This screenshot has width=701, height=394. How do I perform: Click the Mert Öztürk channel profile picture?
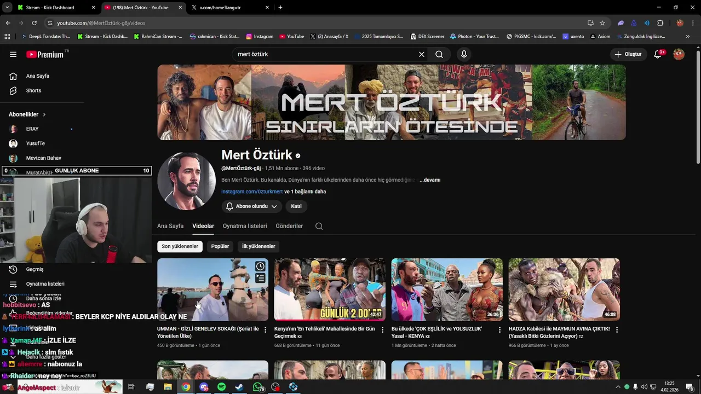tap(186, 181)
